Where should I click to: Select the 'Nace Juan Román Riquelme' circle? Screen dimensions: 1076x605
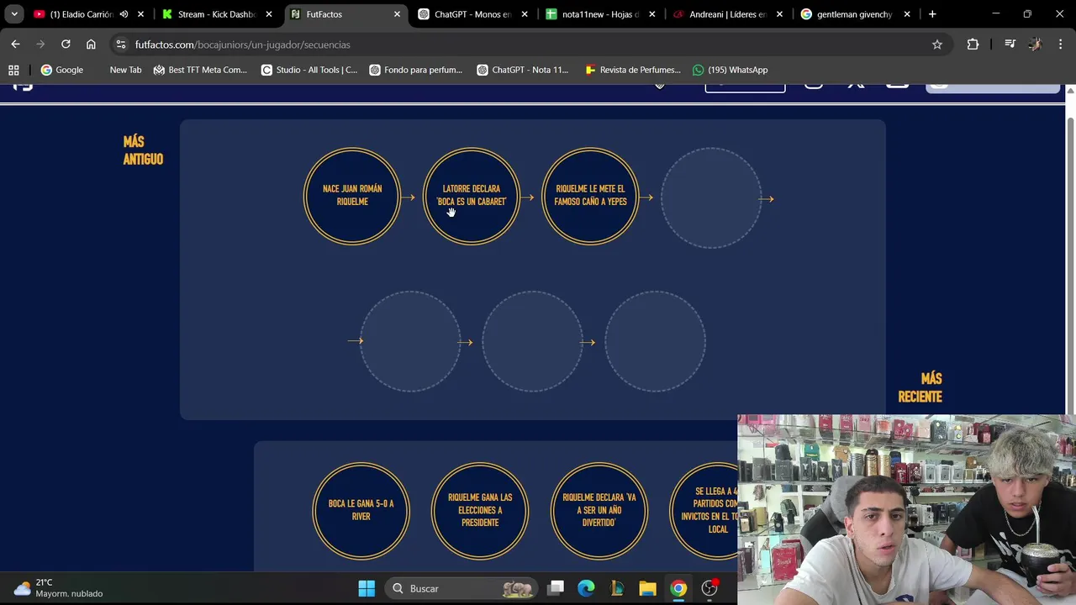(352, 196)
